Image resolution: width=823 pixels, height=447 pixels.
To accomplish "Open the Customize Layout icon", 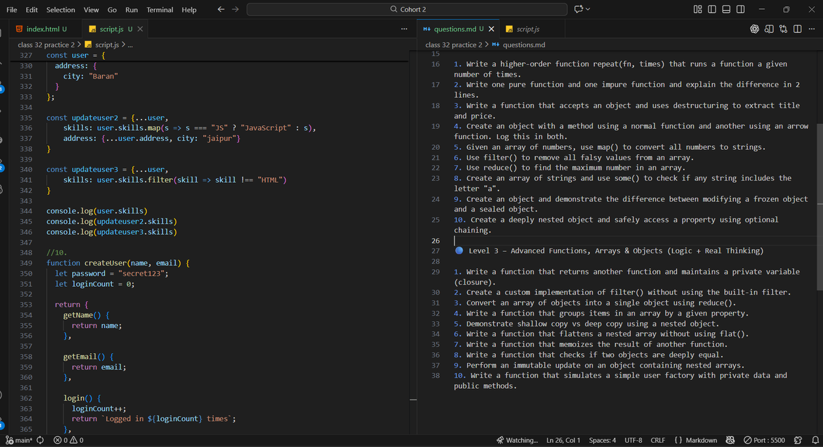I will coord(697,10).
